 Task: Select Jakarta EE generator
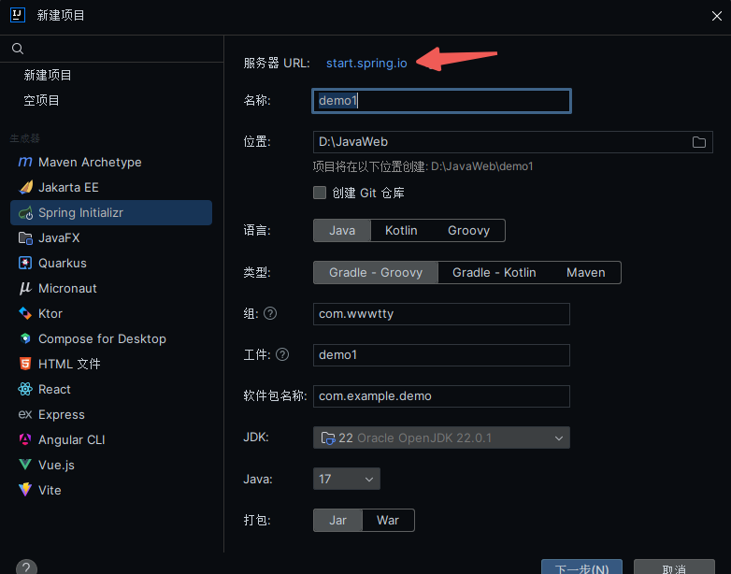(111, 188)
